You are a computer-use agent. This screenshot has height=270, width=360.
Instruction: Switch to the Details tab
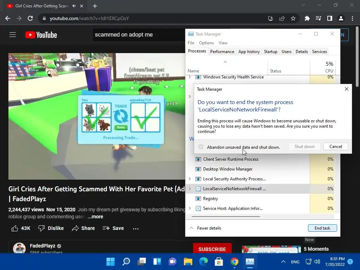[302, 52]
